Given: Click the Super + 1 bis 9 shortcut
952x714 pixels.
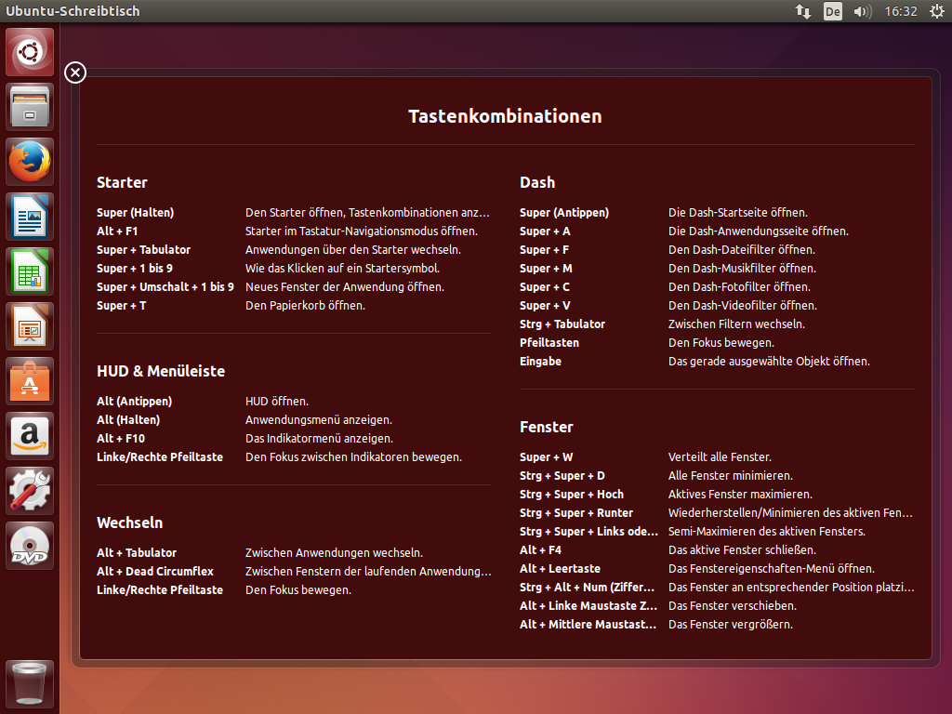Looking at the screenshot, I should (135, 269).
